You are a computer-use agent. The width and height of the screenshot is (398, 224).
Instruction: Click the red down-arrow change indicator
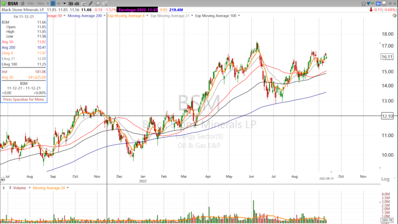pos(371,10)
